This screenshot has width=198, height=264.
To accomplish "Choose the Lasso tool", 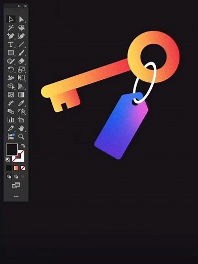I will 21,27.
